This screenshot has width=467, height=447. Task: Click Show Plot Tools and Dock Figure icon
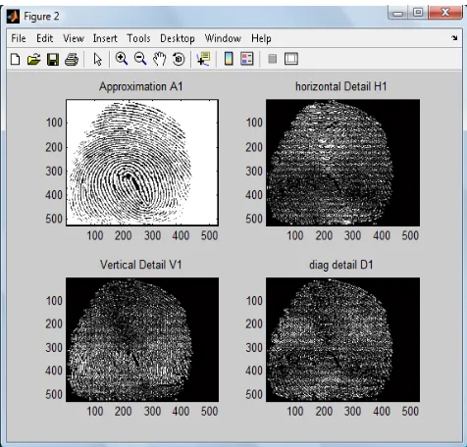coord(291,59)
